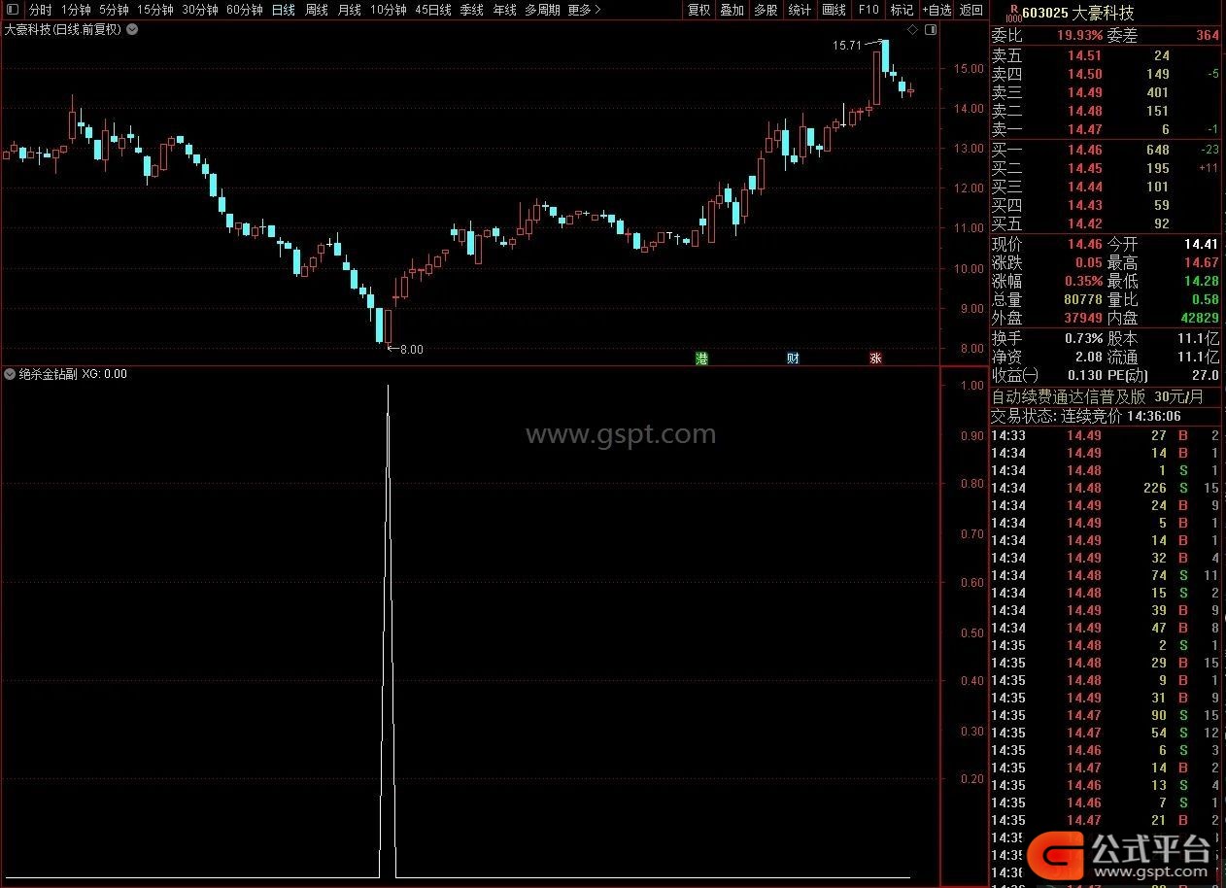Switch to 1分钟 period tab
This screenshot has width=1226, height=888.
pyautogui.click(x=76, y=10)
